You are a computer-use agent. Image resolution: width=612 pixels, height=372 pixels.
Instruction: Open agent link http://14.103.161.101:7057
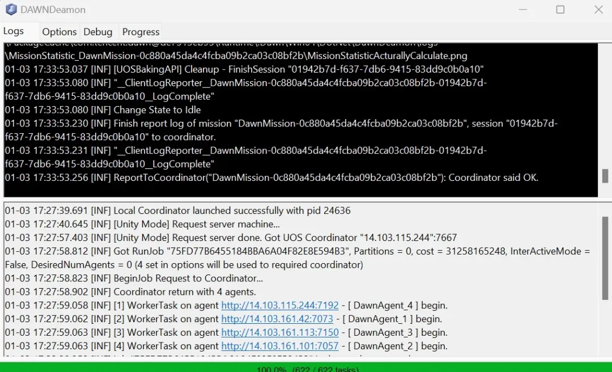tap(280, 346)
